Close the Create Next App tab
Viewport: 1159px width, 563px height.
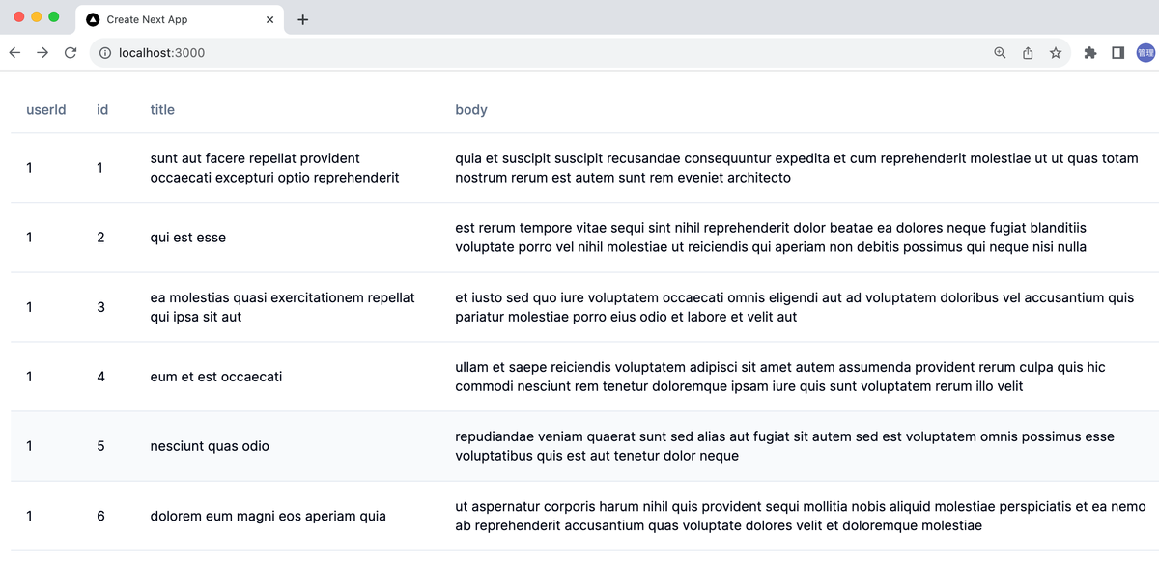click(269, 19)
